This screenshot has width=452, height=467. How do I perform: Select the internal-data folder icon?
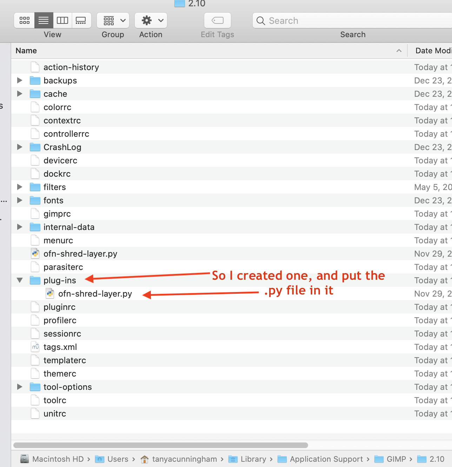(35, 227)
